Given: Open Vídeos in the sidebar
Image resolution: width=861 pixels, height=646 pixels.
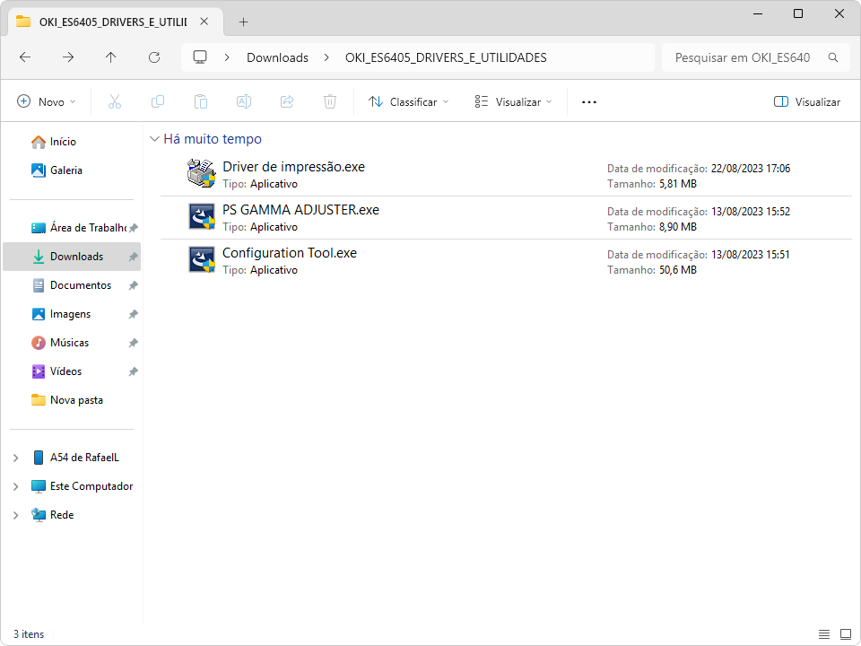Looking at the screenshot, I should coord(72,371).
